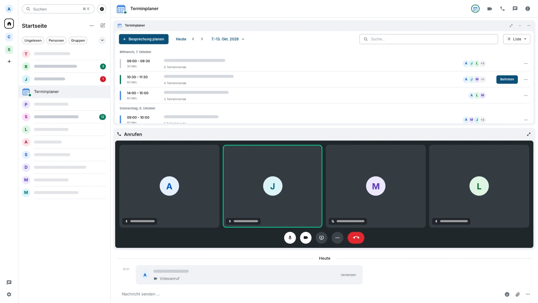
Task: Open chat bubble icon in bottom-left rail
Action: (x=9, y=283)
